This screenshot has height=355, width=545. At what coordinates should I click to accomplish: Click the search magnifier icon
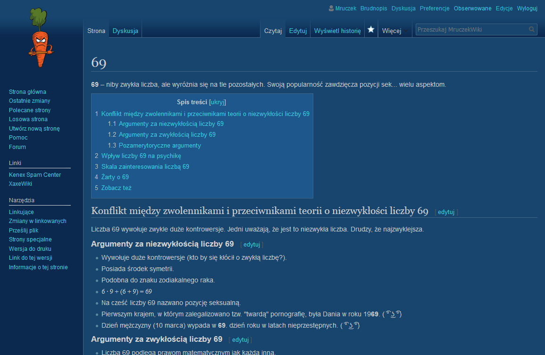pyautogui.click(x=532, y=30)
